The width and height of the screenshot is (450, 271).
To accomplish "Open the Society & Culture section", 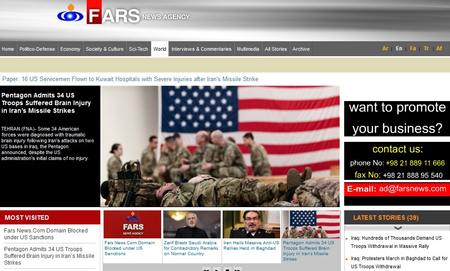I will click(105, 49).
